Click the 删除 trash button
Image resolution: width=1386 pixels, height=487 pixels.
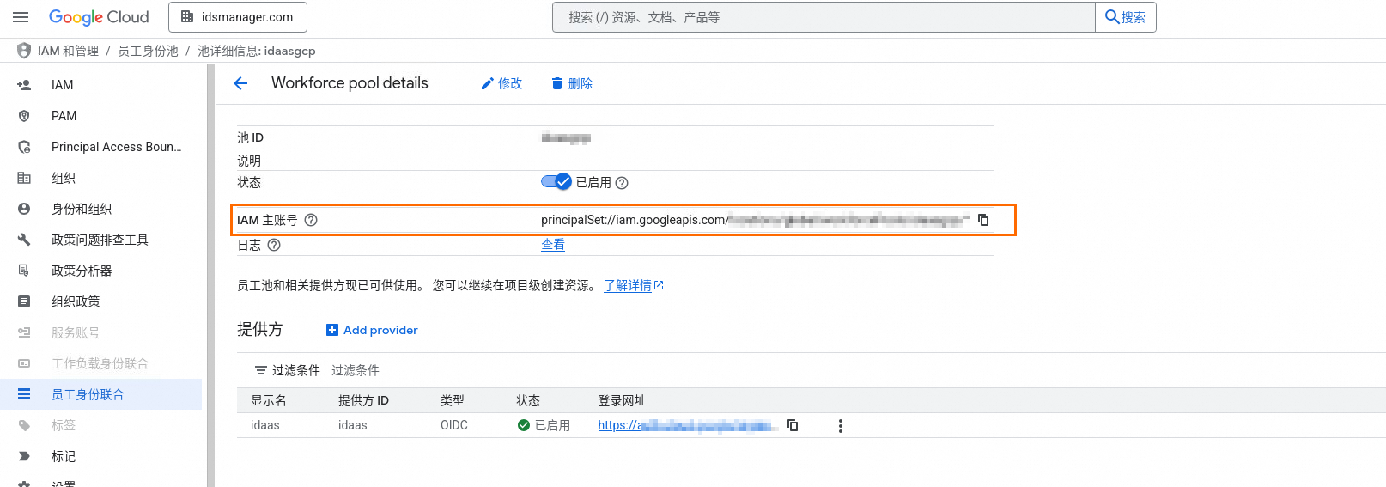pyautogui.click(x=572, y=83)
